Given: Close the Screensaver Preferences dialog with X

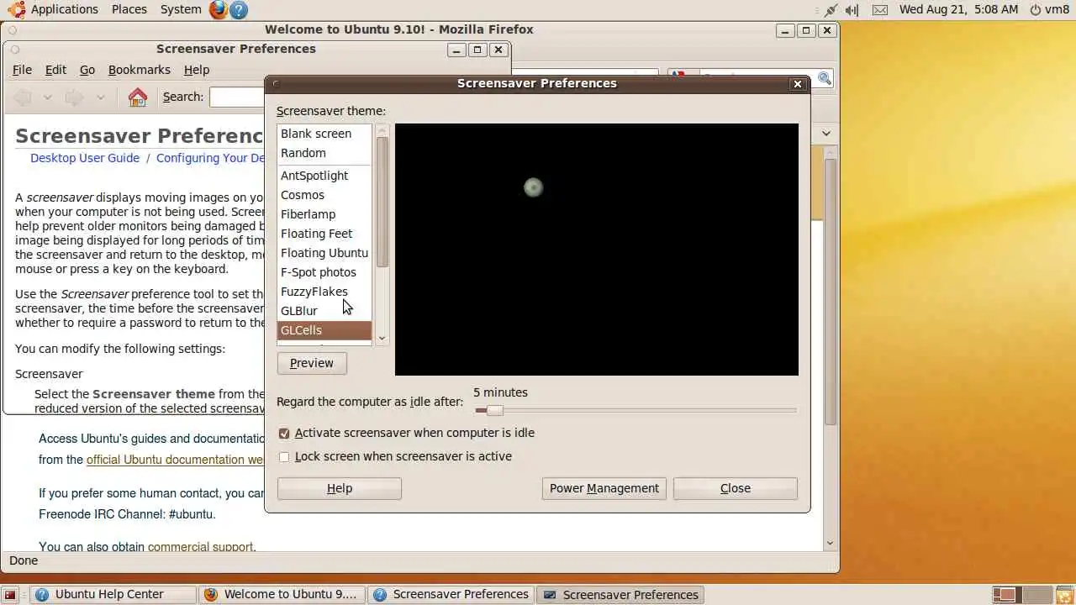Looking at the screenshot, I should click(798, 84).
